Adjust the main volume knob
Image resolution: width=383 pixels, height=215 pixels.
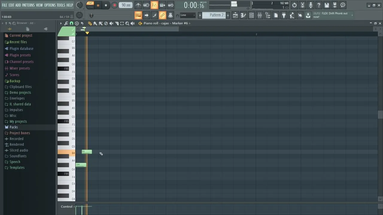[79, 5]
